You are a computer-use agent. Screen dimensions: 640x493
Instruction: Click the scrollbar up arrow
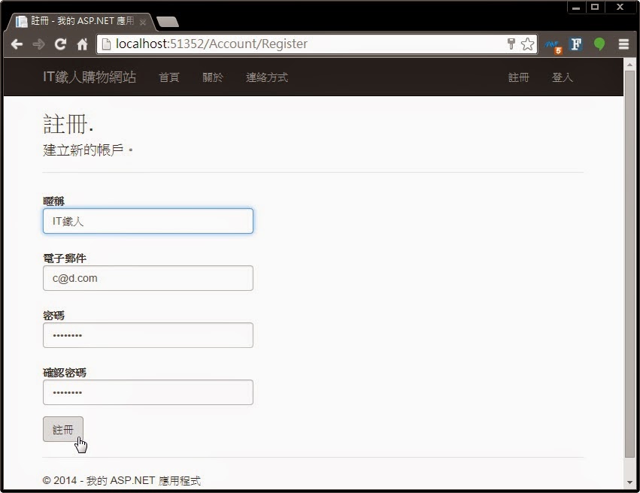(x=629, y=65)
